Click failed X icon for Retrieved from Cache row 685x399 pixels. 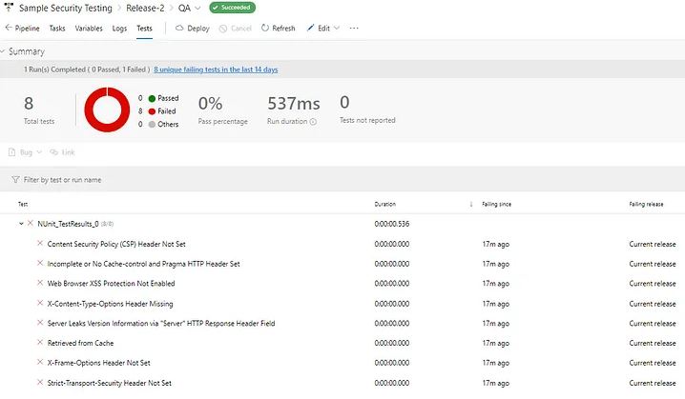pyautogui.click(x=40, y=342)
